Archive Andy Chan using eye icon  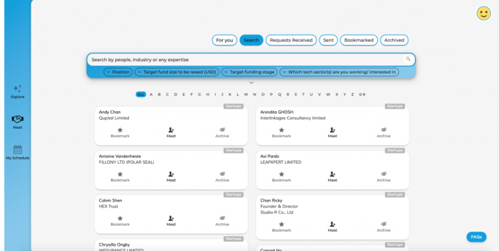click(222, 130)
